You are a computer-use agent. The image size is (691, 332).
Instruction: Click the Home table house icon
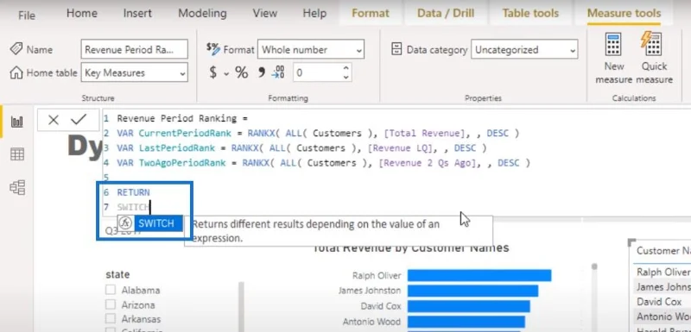[16, 72]
